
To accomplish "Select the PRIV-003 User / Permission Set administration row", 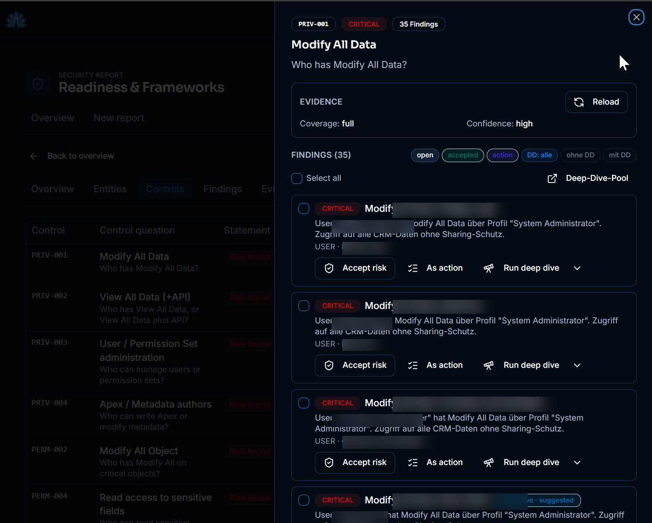I will pos(150,362).
